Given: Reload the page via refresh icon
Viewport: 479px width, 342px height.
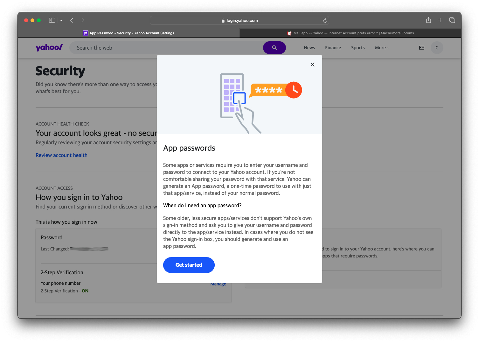Looking at the screenshot, I should [325, 21].
